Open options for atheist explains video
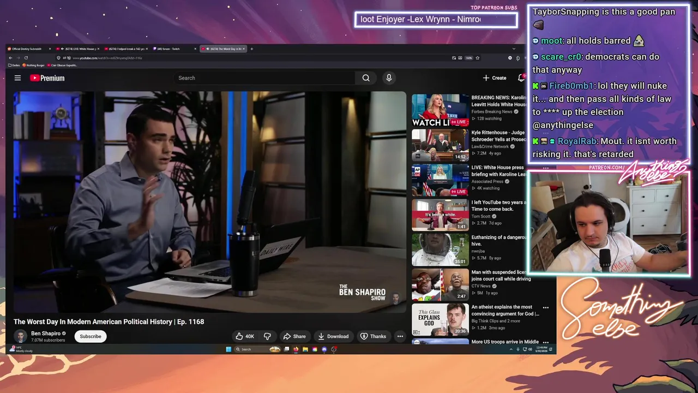Viewport: 698px width, 393px height. point(545,307)
